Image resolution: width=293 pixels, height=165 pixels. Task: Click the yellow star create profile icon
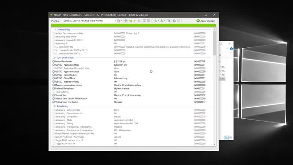coord(134,21)
